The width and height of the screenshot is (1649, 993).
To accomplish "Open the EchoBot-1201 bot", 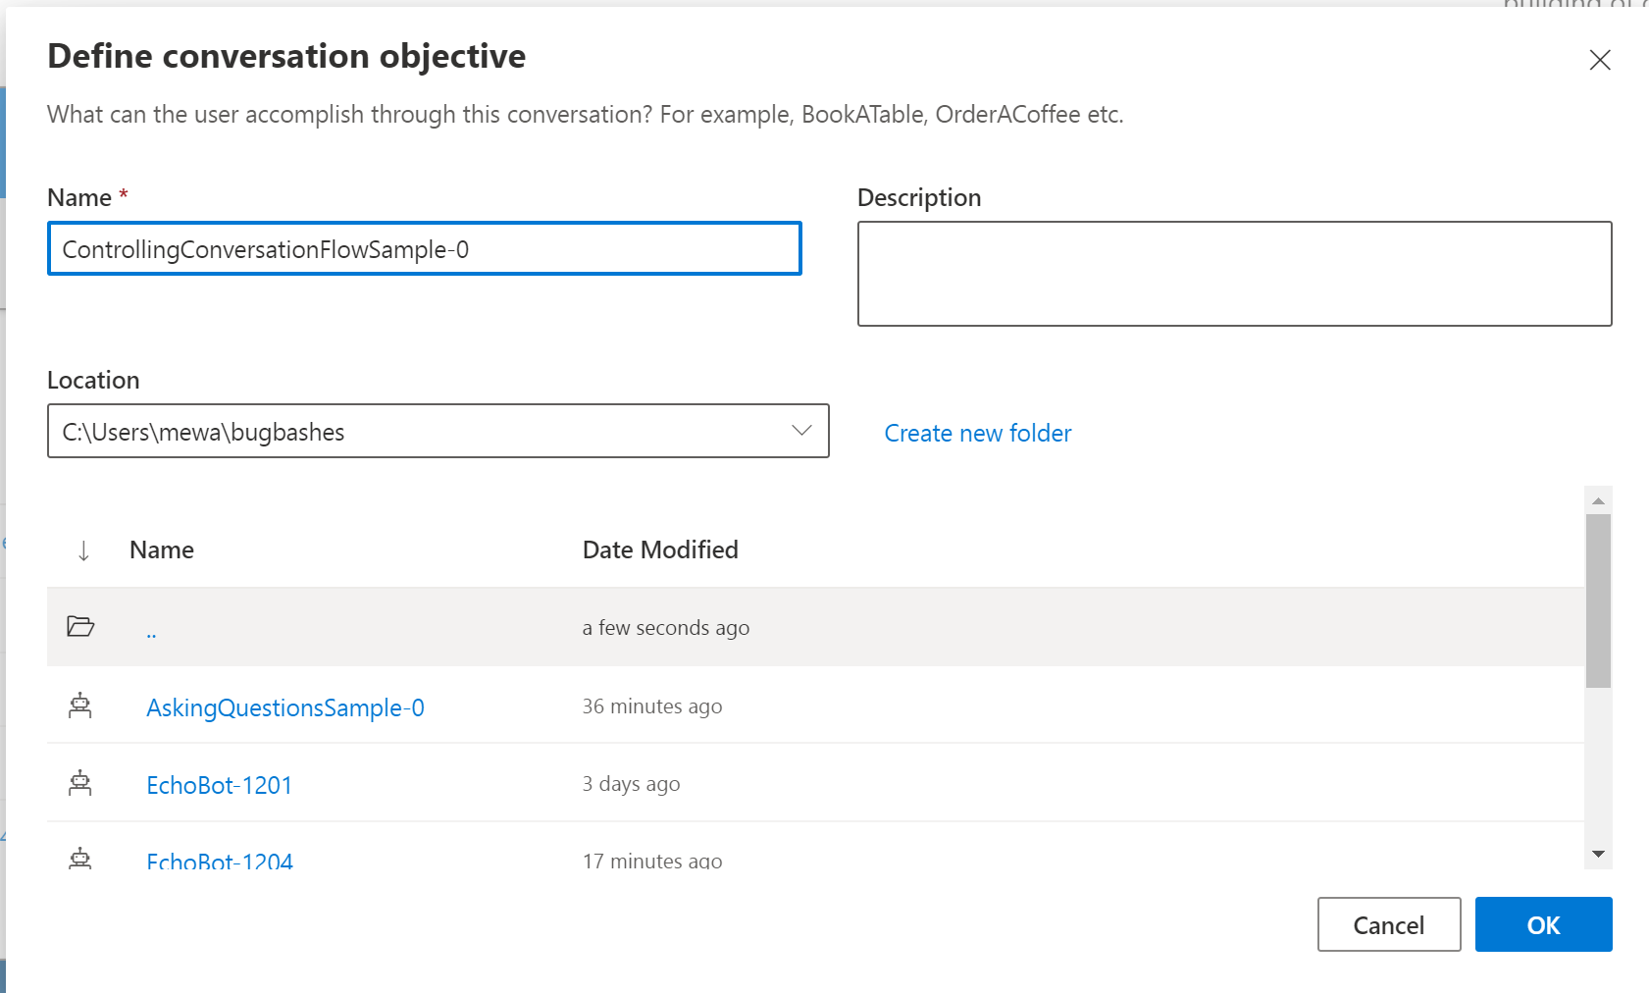I will tap(220, 785).
